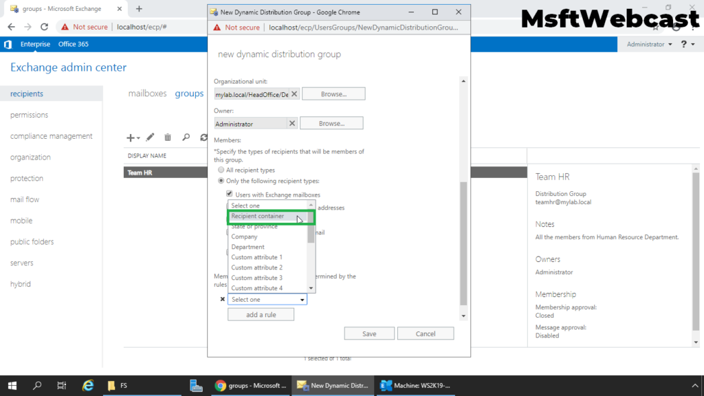Switch to the Office 365 header link
This screenshot has height=396, width=704.
pyautogui.click(x=73, y=44)
